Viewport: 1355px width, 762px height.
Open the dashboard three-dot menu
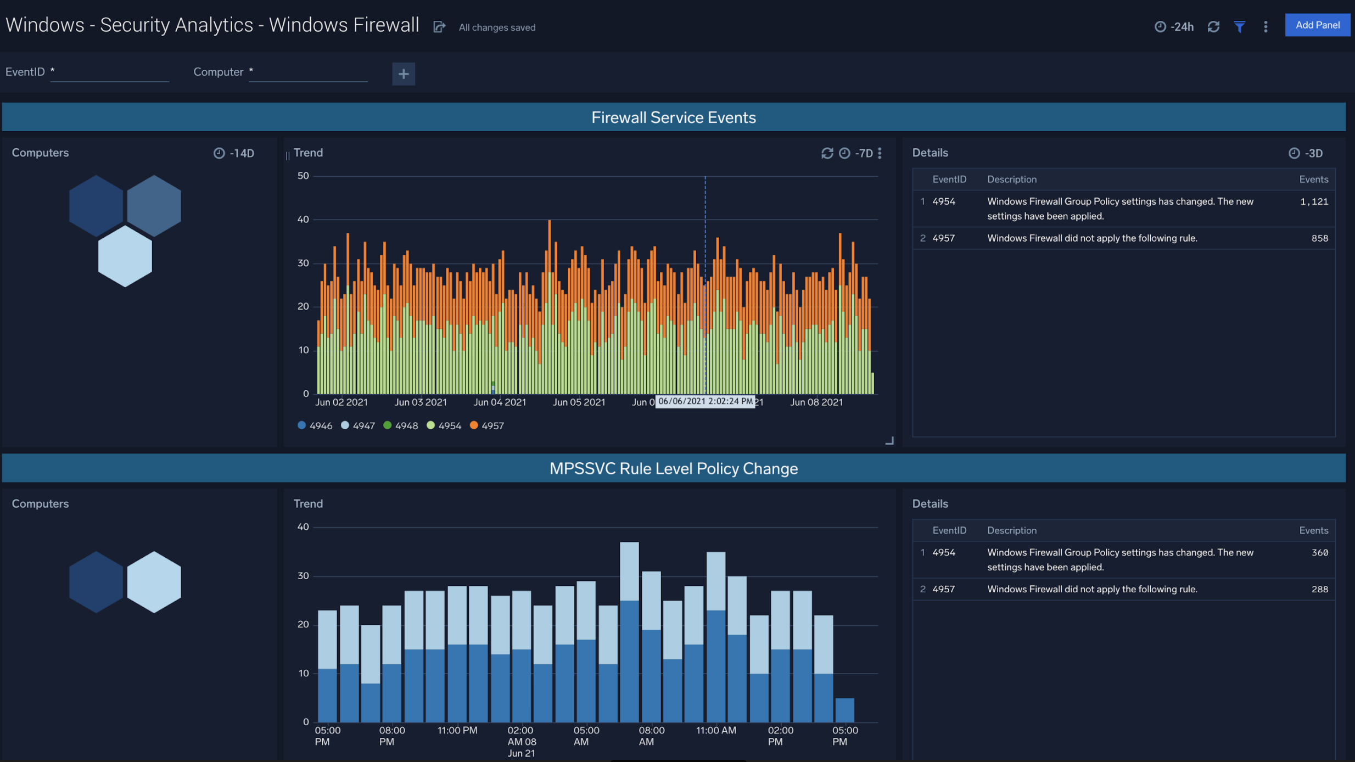pyautogui.click(x=1266, y=26)
